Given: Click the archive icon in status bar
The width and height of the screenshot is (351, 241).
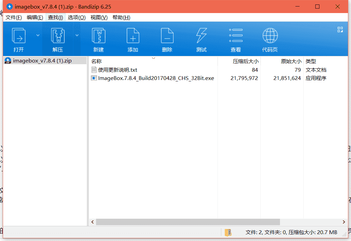Looking at the screenshot, I should pyautogui.click(x=228, y=232).
